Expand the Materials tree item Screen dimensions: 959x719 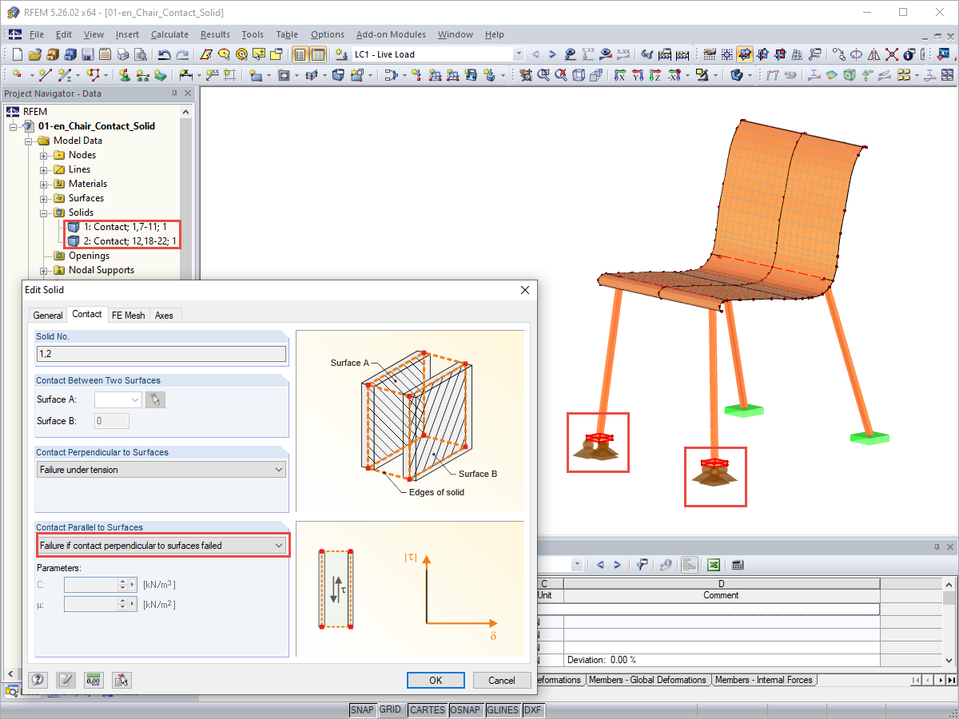pos(44,184)
